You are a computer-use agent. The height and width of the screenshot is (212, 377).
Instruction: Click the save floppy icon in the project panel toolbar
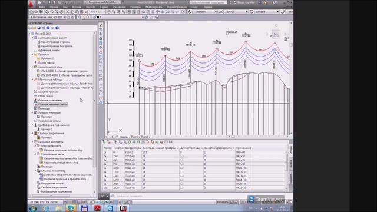pyautogui.click(x=39, y=28)
